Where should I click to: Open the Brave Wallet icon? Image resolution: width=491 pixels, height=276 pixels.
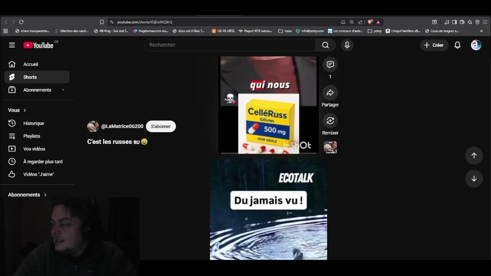point(462,22)
